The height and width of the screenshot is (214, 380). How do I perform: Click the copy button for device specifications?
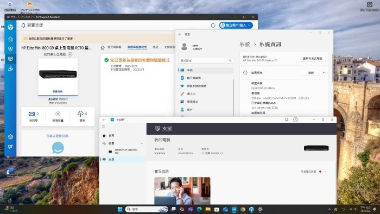click(311, 73)
